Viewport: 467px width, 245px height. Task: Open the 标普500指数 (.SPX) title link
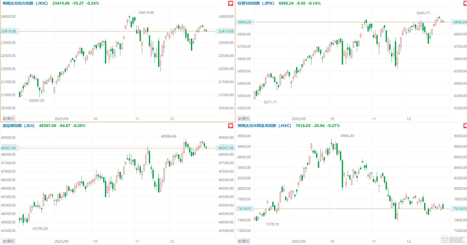256,3
